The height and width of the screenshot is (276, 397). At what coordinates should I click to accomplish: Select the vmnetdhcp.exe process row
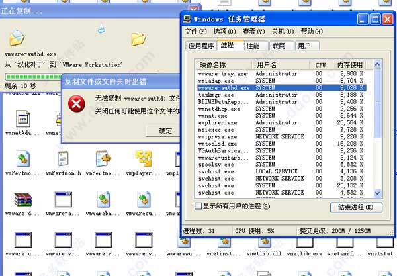click(281, 109)
